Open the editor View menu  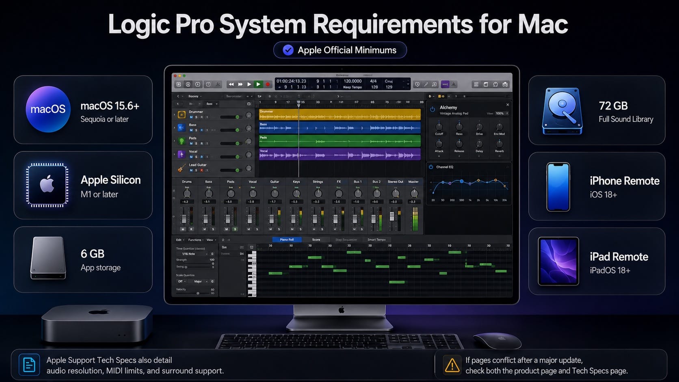pyautogui.click(x=211, y=240)
